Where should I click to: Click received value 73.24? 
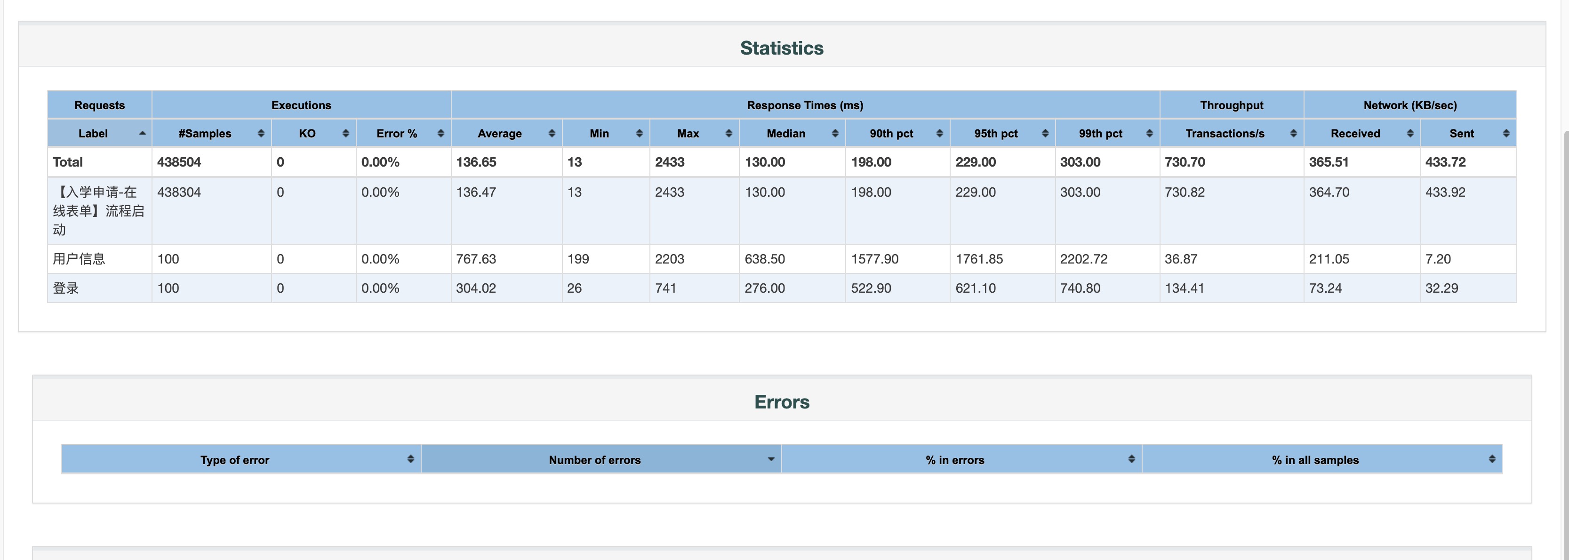(1325, 288)
